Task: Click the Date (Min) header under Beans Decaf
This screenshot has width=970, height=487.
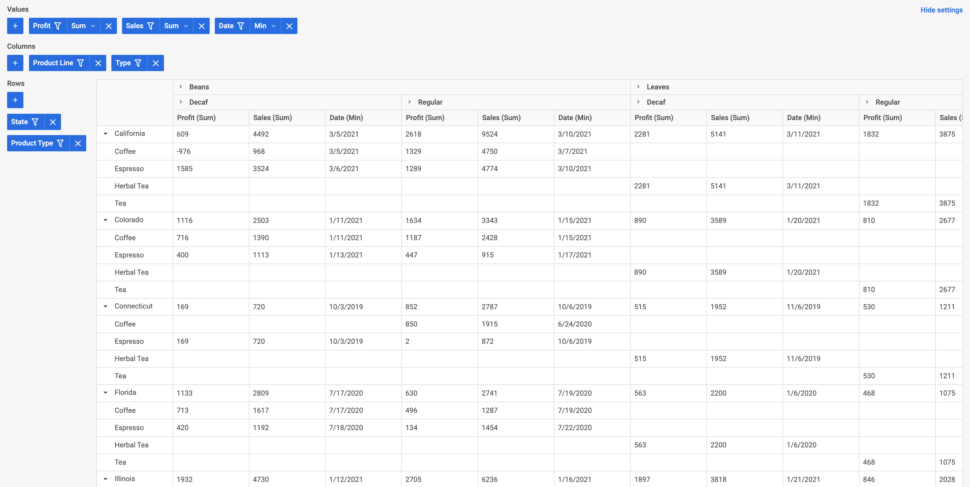Action: click(x=346, y=118)
